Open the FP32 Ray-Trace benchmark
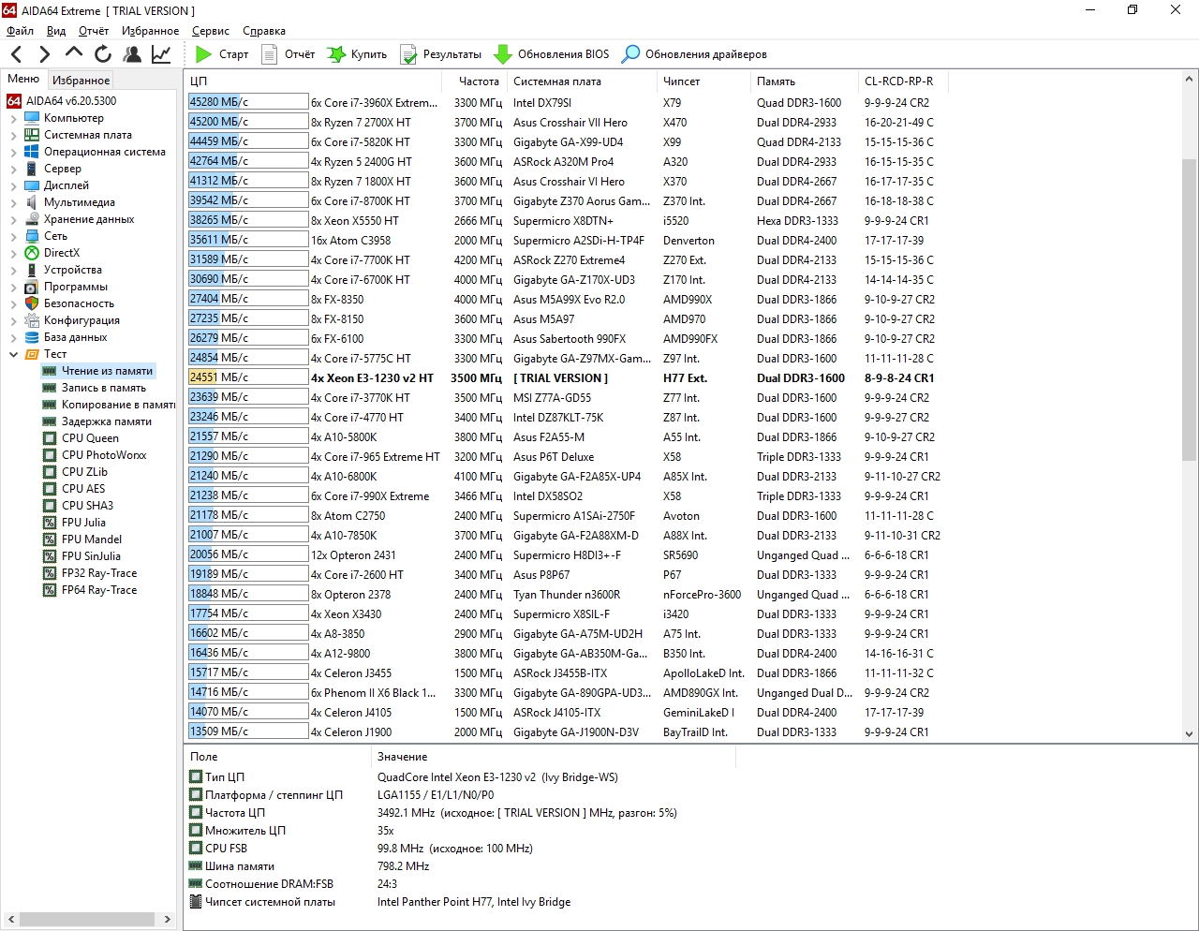The height and width of the screenshot is (931, 1199). [99, 573]
